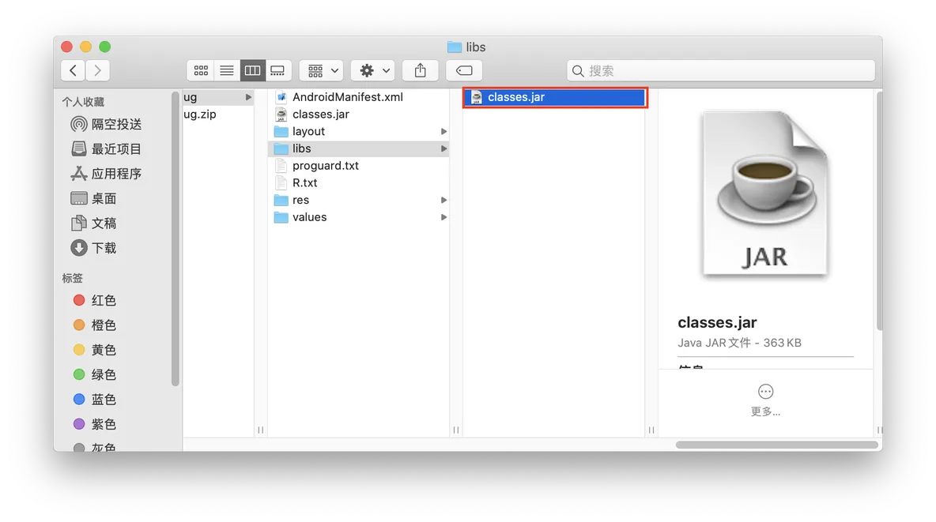Switch Finder to column view

tap(252, 70)
